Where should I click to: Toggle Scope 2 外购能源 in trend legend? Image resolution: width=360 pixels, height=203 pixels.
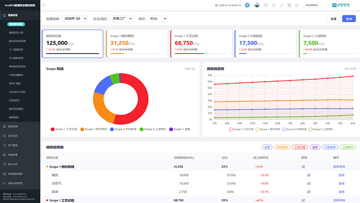pos(294,129)
